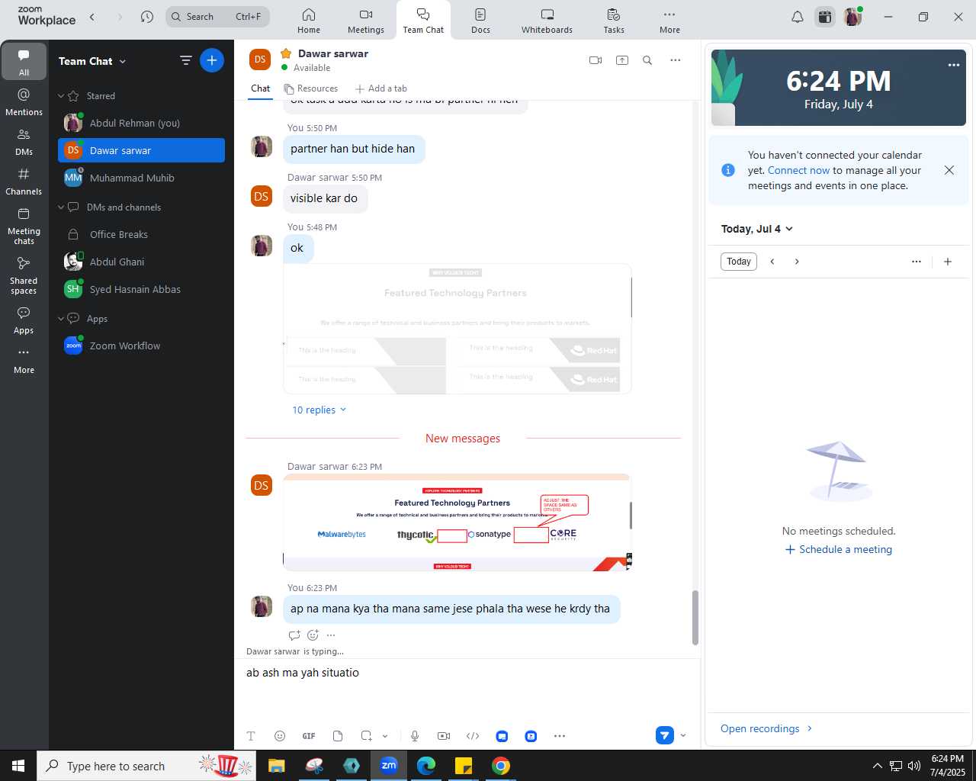976x781 pixels.
Task: Collapse the Starred section
Action: [61, 96]
